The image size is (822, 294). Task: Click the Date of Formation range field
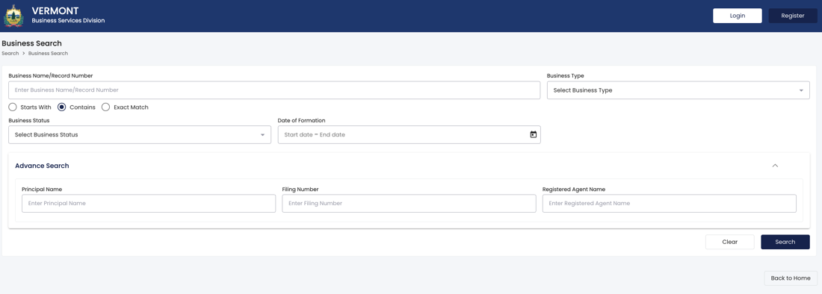coord(409,134)
